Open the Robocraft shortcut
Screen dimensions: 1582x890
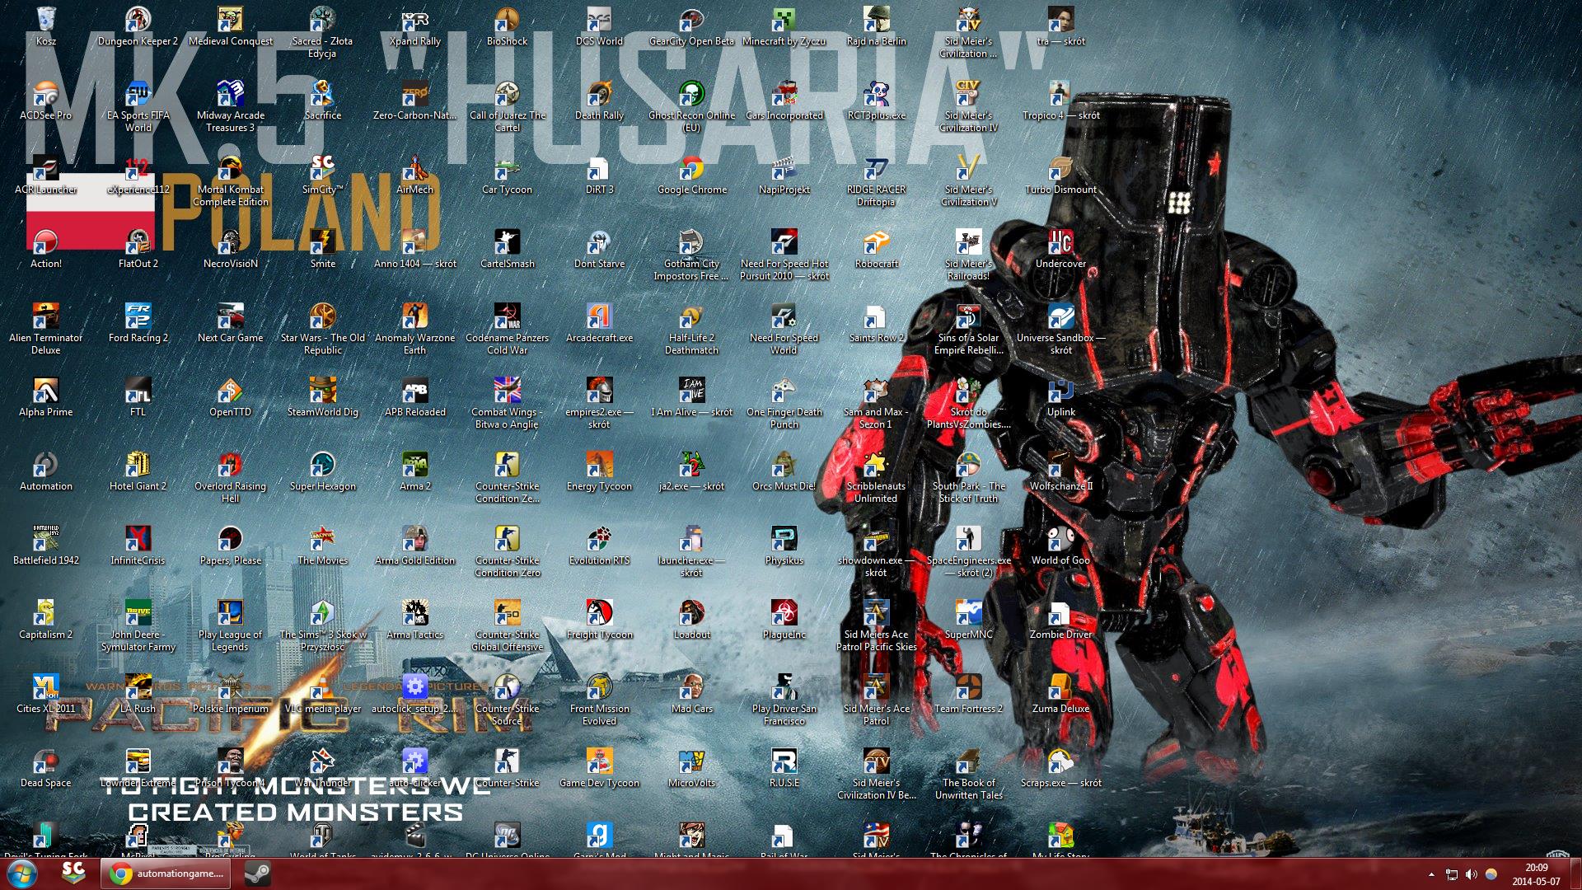point(876,248)
